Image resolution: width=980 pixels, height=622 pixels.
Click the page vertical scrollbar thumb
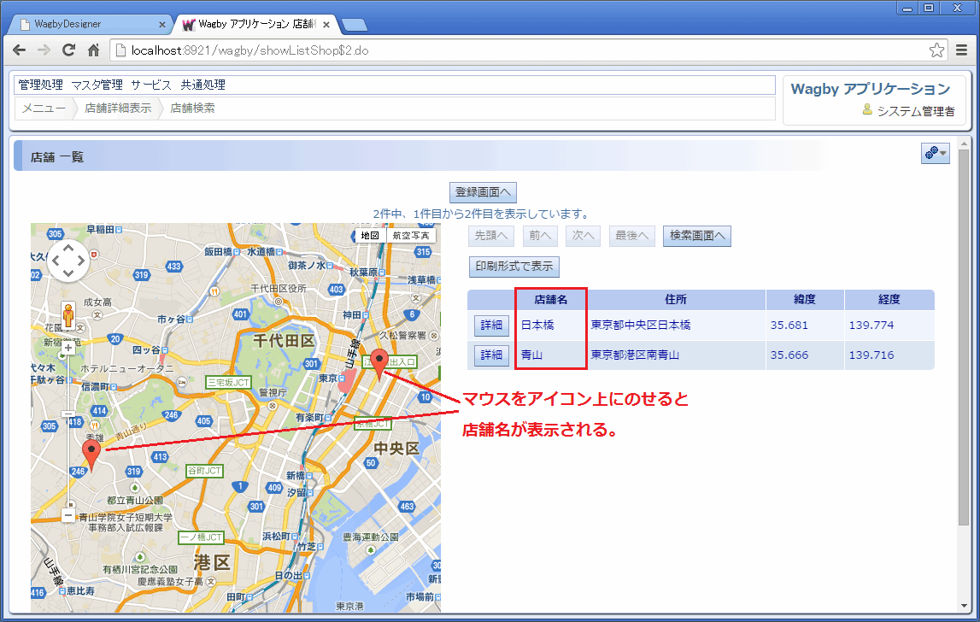coord(963,337)
